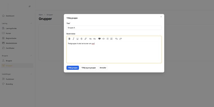Start a numbered list in the editor
This screenshot has height=107, width=214.
[112, 39]
